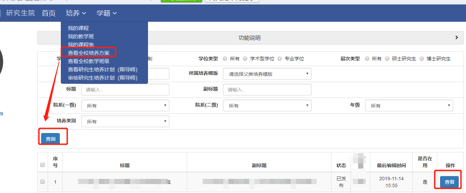The image size is (466, 193).
Task: Open the 所属培养模版 dropdown
Action: click(x=267, y=74)
